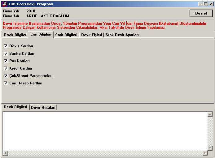Screen dimensions: 215x158
Task: Select the Cari Bilgileri tab
Action: 41,34
